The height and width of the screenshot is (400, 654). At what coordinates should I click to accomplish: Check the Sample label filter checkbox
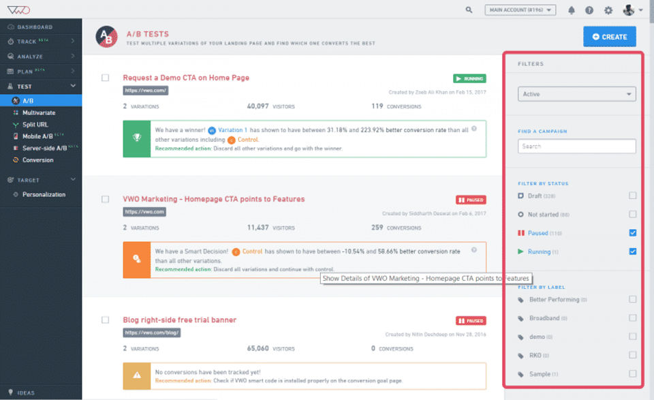pyautogui.click(x=633, y=373)
